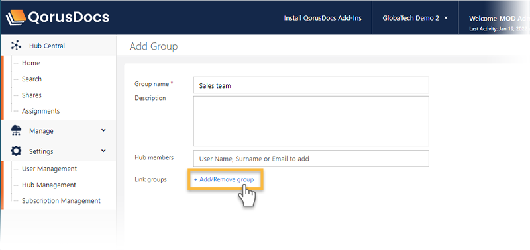Screen dimensions: 530x250
Task: Select the Manage menu label
Action: 41,131
